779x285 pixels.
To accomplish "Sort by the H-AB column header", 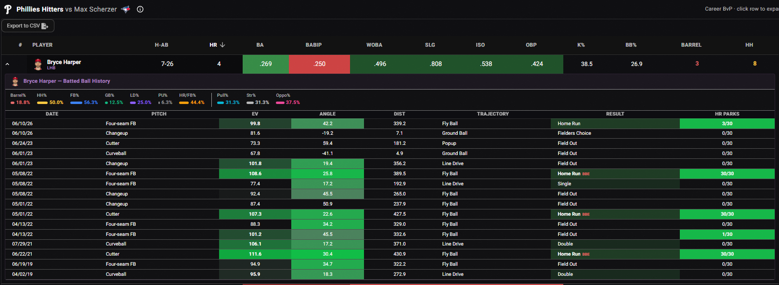I will (x=161, y=45).
